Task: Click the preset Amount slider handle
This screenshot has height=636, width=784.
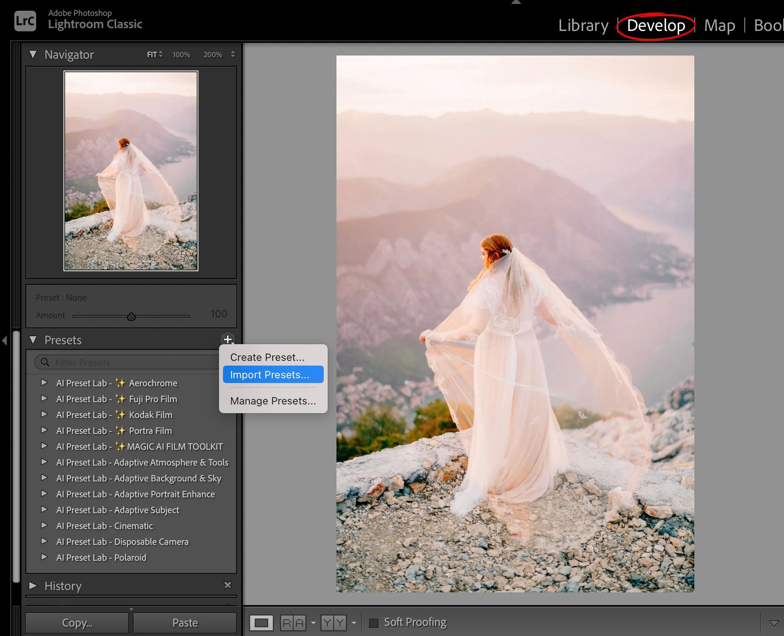Action: (x=131, y=316)
